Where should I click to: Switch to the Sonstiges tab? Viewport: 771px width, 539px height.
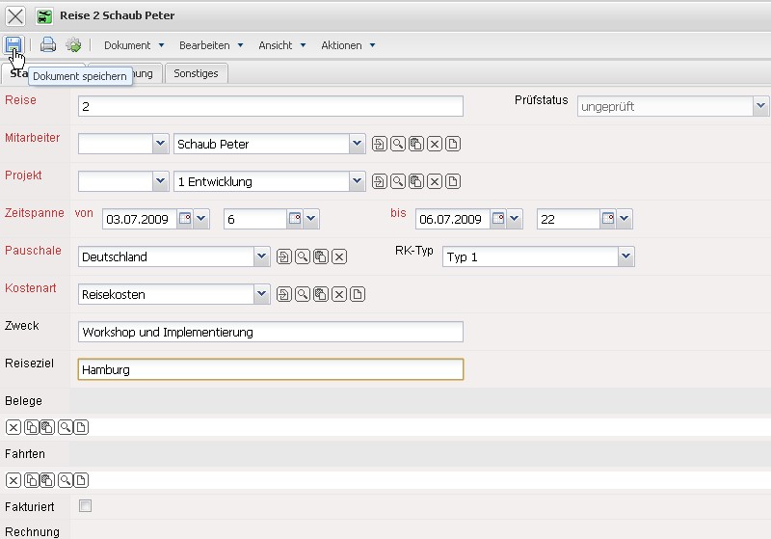coord(196,73)
